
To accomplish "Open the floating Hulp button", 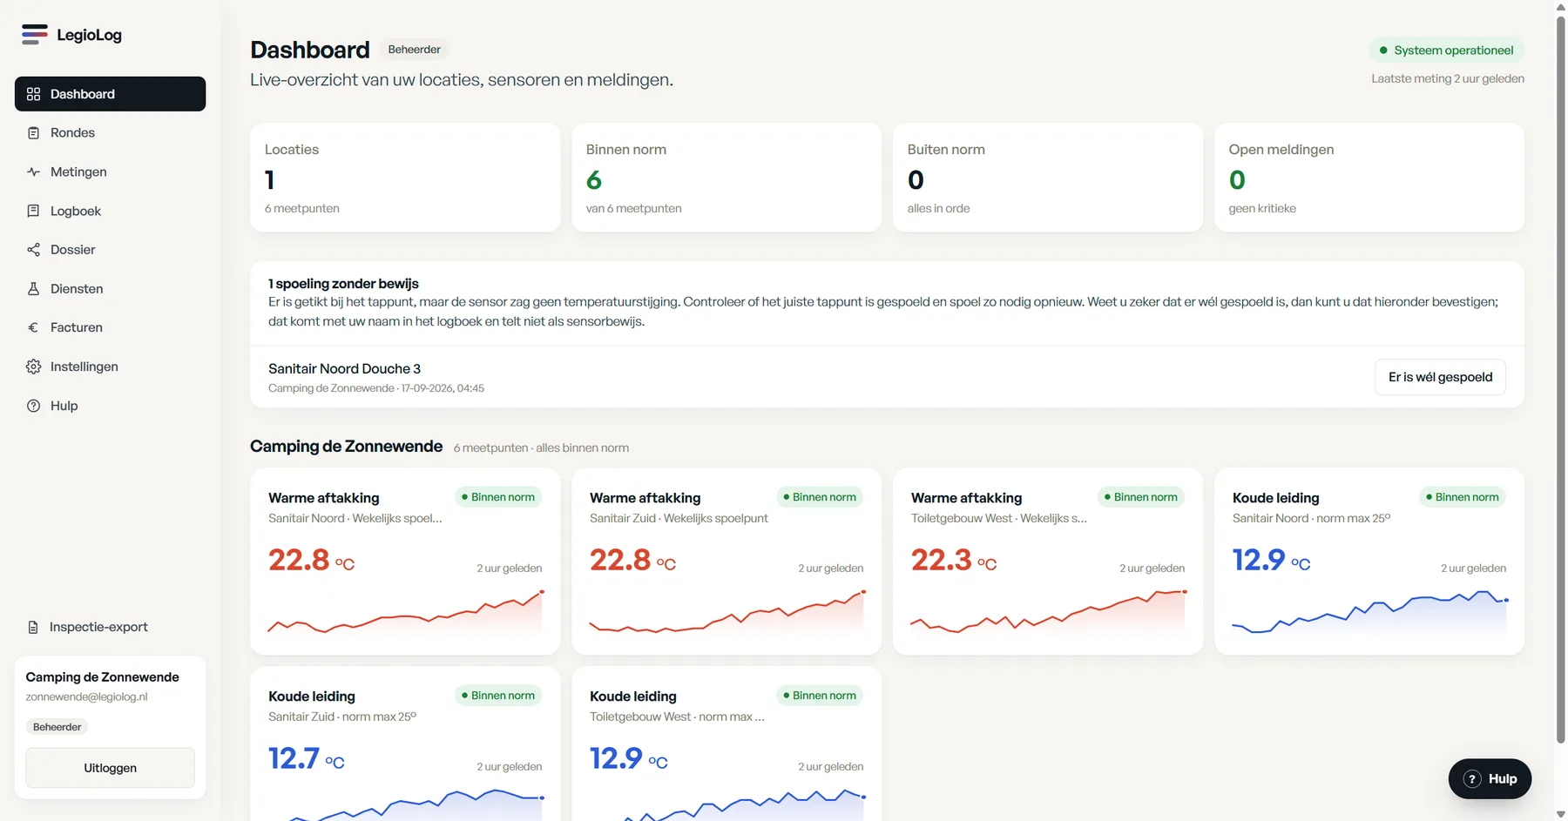I will pos(1490,779).
